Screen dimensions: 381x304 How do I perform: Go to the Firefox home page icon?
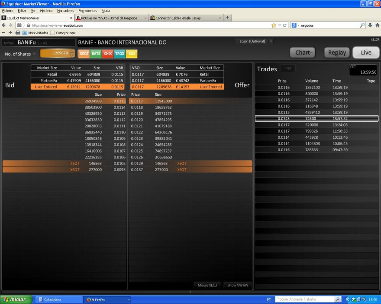[x=378, y=25]
